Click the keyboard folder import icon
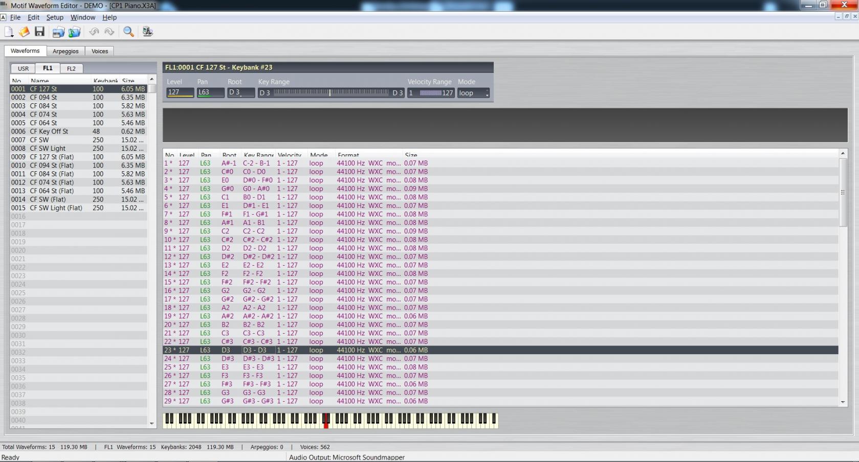Screen dimensions: 859x462 coord(58,32)
